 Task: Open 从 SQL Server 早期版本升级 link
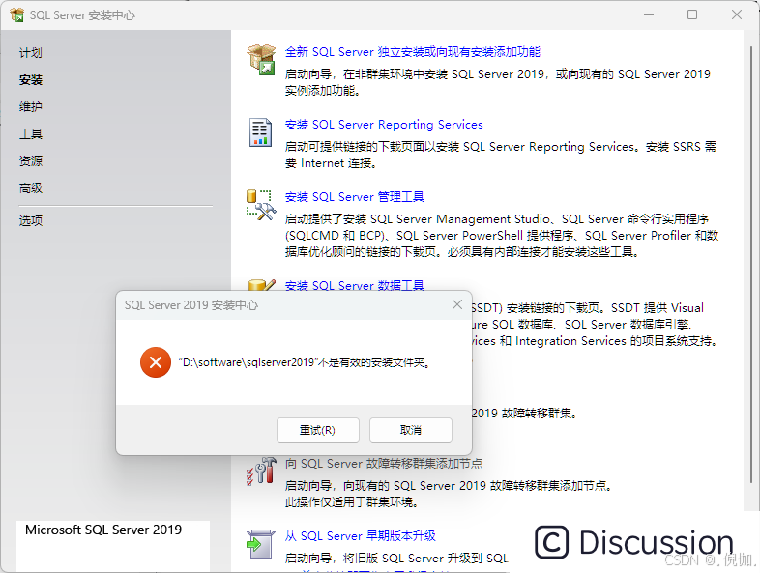[360, 536]
